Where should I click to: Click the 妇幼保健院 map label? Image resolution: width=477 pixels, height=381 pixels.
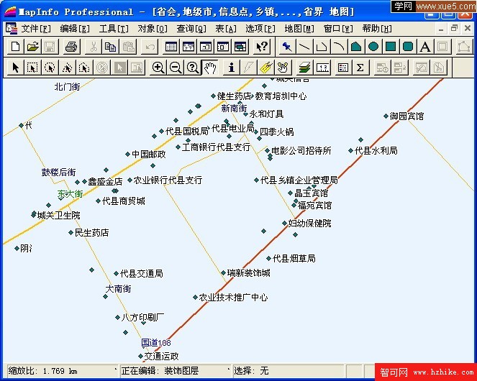pyautogui.click(x=309, y=223)
